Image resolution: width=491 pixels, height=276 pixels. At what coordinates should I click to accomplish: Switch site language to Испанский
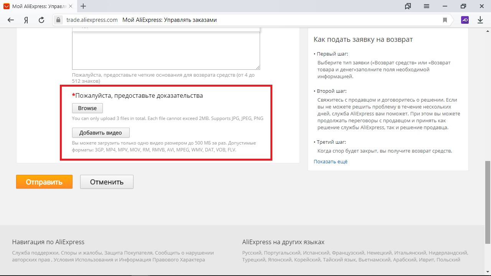click(x=316, y=253)
